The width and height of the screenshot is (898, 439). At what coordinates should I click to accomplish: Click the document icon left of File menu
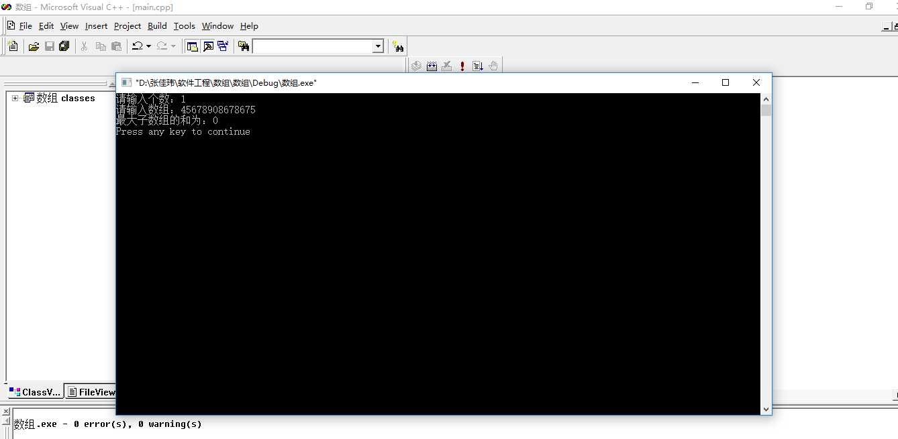11,25
